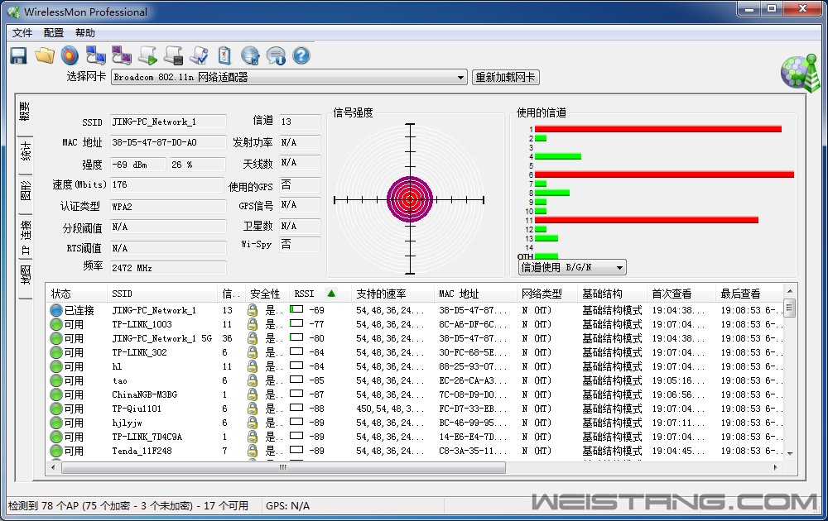
Task: Open the 帮助 menu
Action: (x=85, y=33)
